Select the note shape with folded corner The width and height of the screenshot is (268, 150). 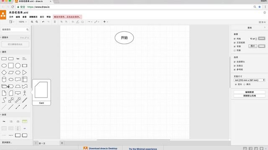pyautogui.click(x=4, y=93)
